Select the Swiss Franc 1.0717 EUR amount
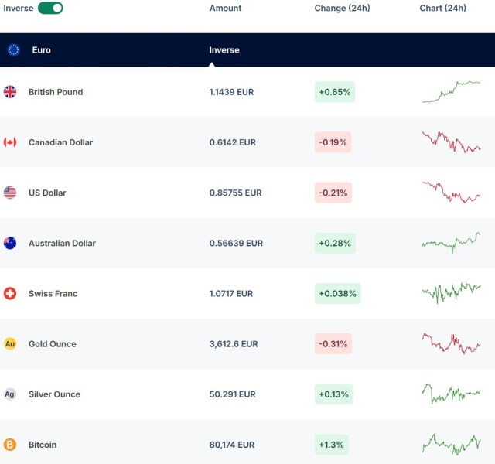 pyautogui.click(x=230, y=293)
